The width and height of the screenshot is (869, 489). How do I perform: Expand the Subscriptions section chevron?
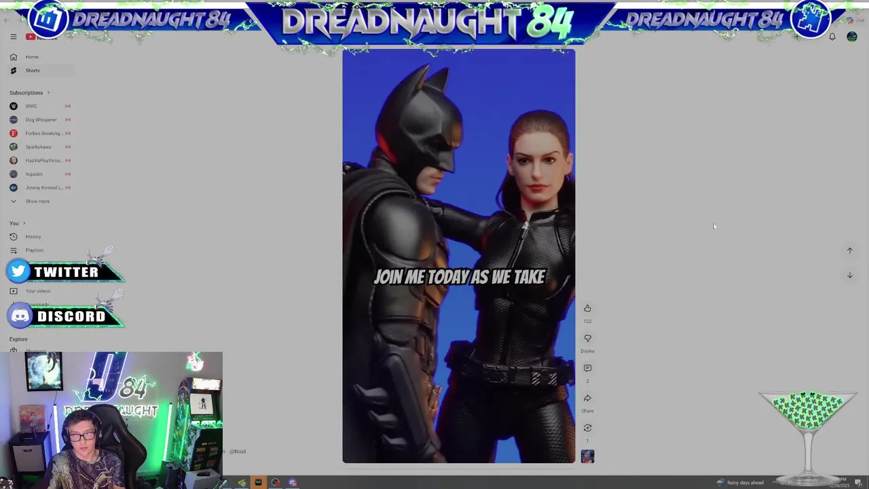tap(48, 92)
